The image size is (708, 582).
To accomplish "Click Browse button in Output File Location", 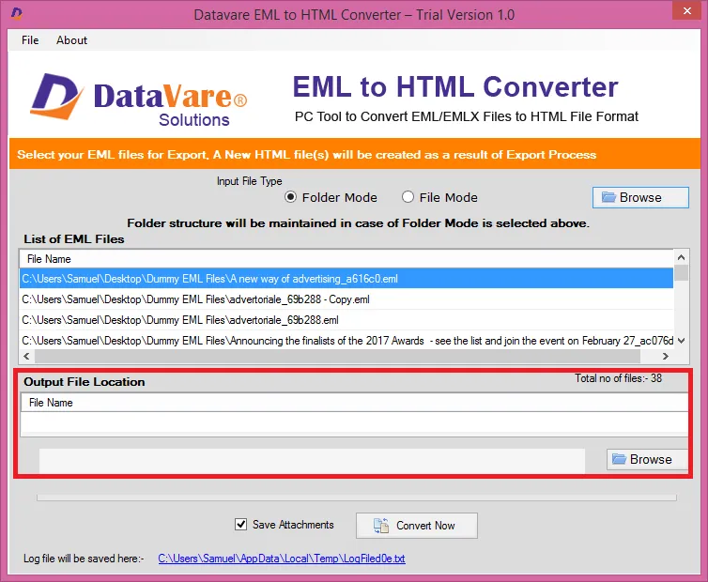I will tap(647, 459).
